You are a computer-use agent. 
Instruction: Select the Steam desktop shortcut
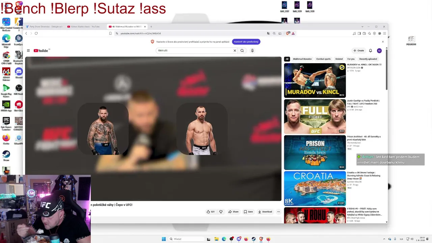point(6,156)
